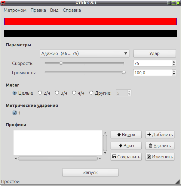Screen dimensions: 181x186
Task: Decrease volume with the down stepper arrow
Action: point(174,74)
